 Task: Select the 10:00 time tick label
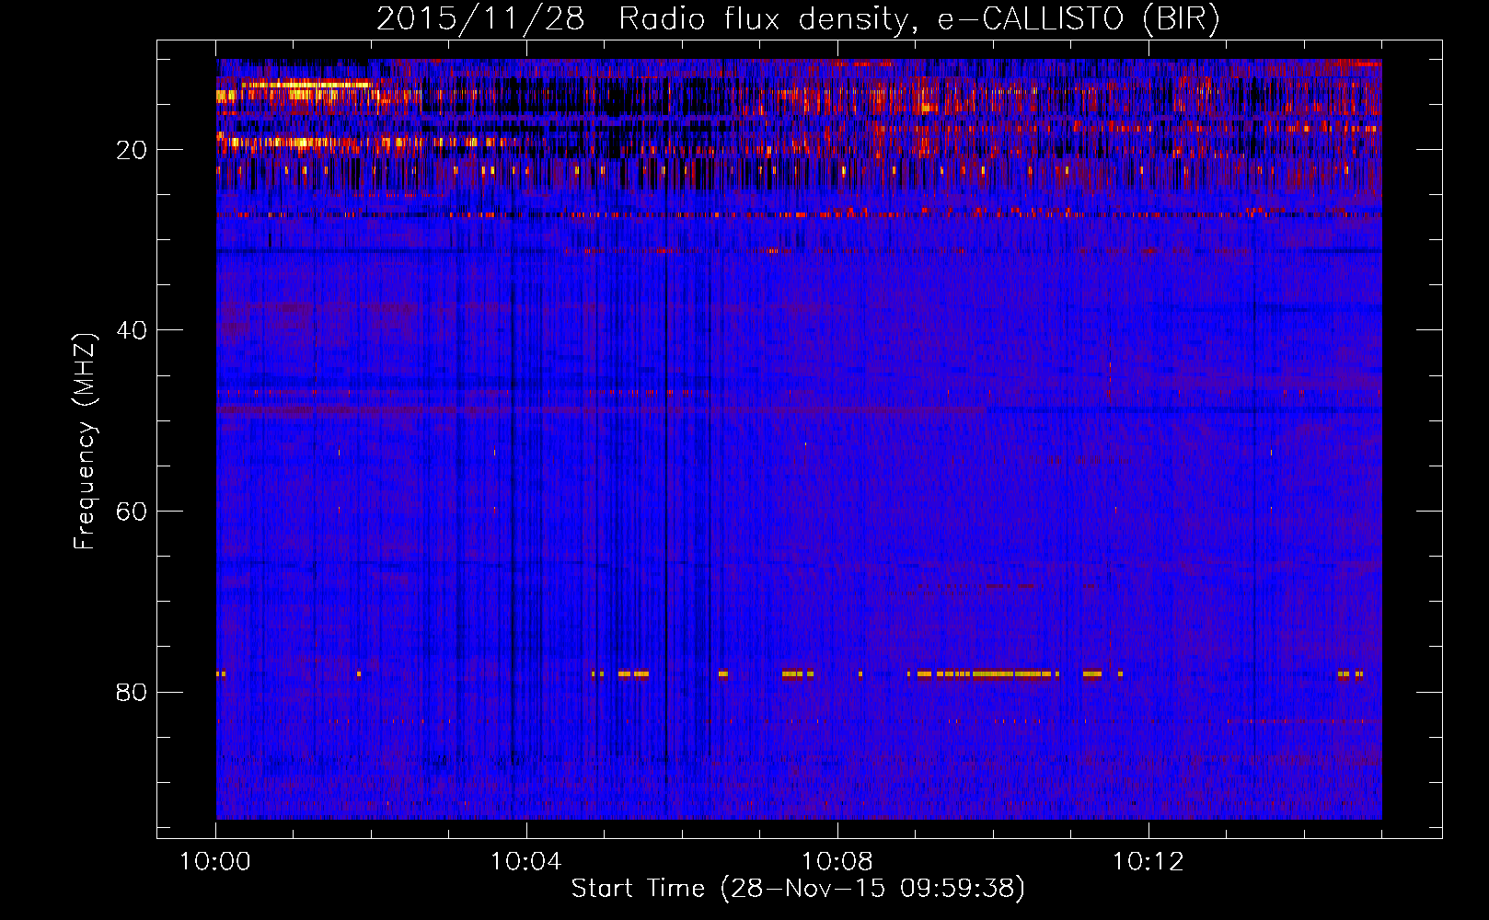215,862
